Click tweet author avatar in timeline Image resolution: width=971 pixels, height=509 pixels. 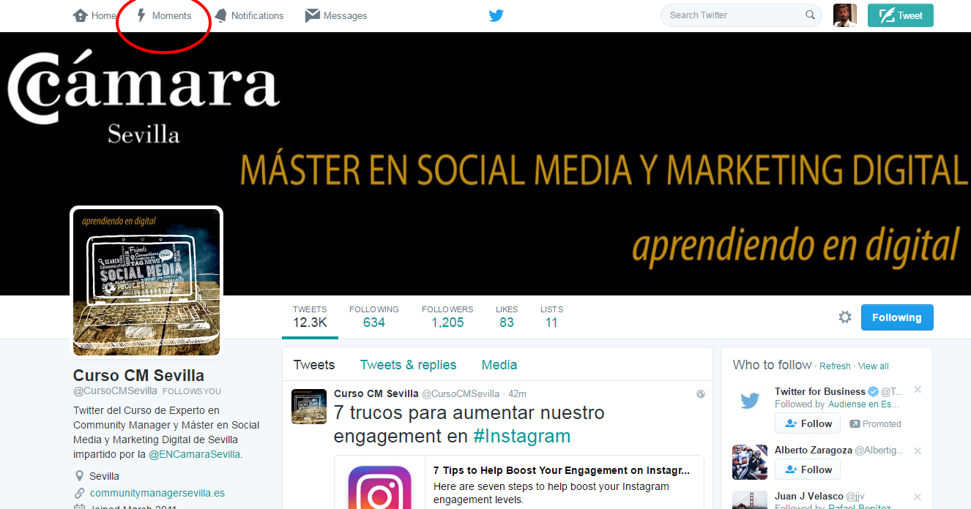pyautogui.click(x=309, y=407)
